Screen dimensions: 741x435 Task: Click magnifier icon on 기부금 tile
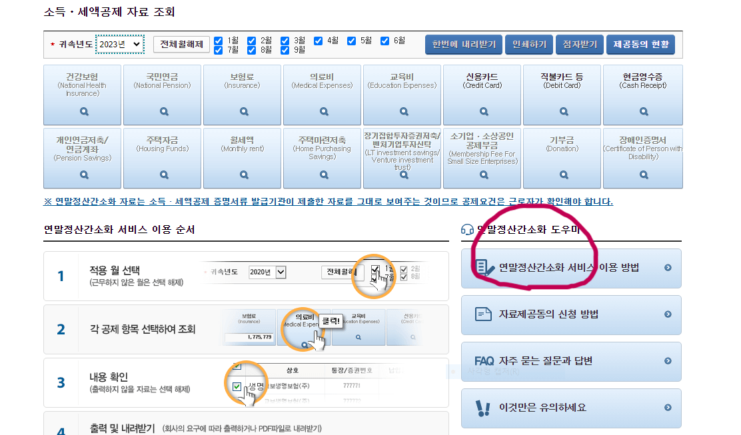(x=564, y=175)
